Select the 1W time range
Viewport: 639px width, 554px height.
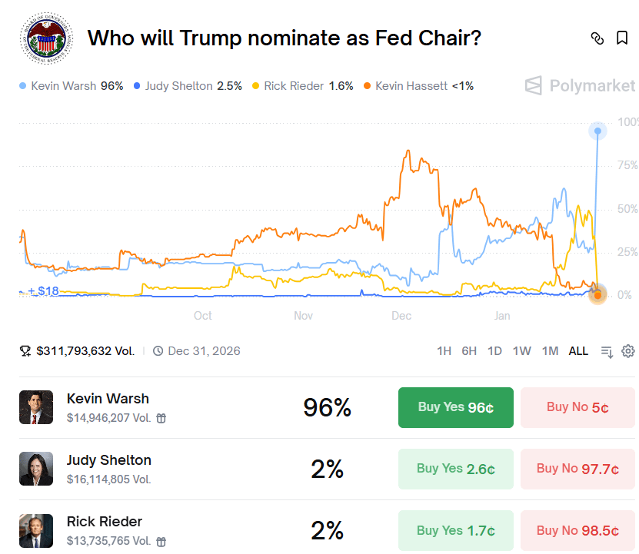pos(522,350)
